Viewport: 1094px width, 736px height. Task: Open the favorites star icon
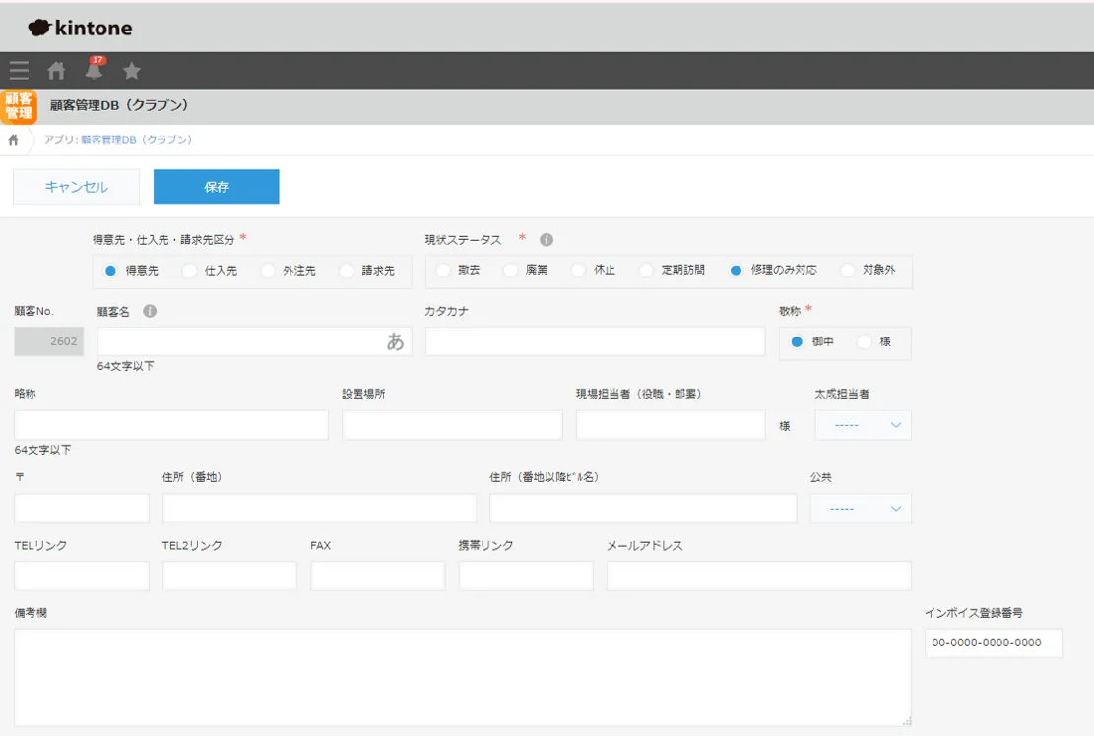click(132, 71)
